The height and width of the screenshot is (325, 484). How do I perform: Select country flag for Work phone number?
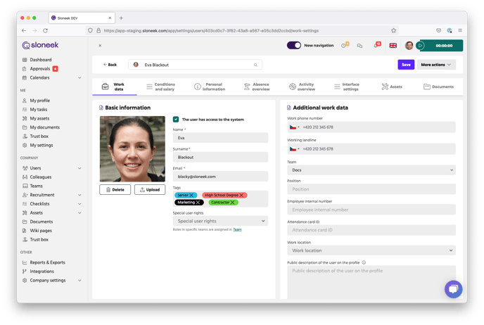point(294,127)
